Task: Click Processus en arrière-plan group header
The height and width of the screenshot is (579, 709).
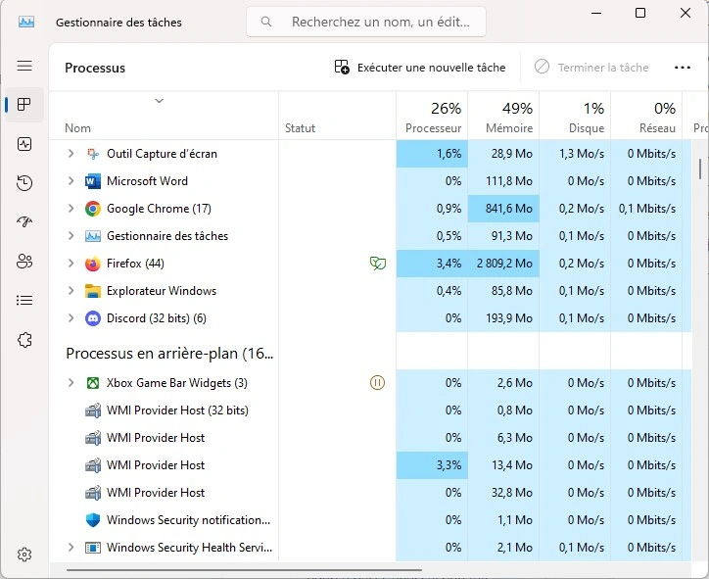Action: [169, 354]
